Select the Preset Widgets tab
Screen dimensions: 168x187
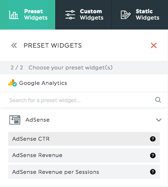[28, 15]
